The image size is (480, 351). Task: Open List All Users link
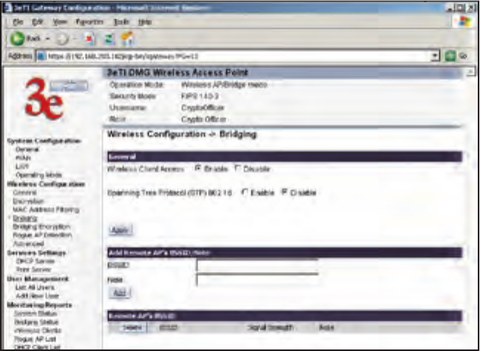pos(35,287)
